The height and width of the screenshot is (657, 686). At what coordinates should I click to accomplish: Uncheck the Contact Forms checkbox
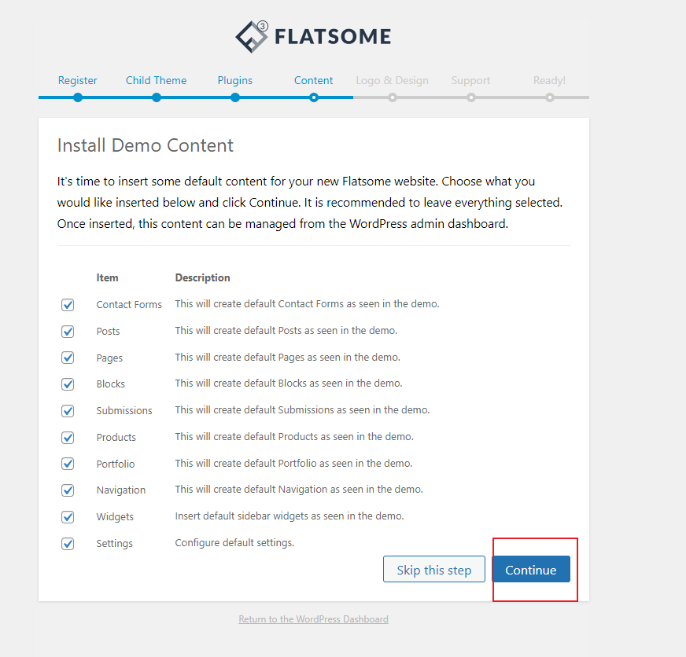coord(68,305)
